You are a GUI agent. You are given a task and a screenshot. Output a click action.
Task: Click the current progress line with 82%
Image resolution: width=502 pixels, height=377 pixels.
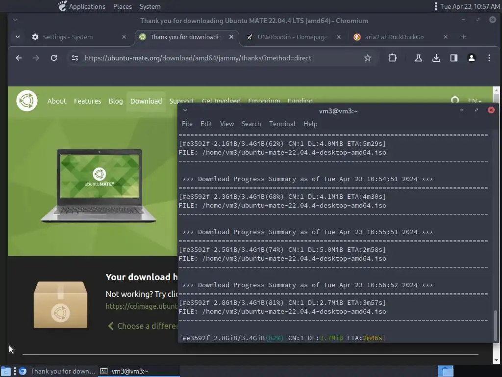point(282,338)
